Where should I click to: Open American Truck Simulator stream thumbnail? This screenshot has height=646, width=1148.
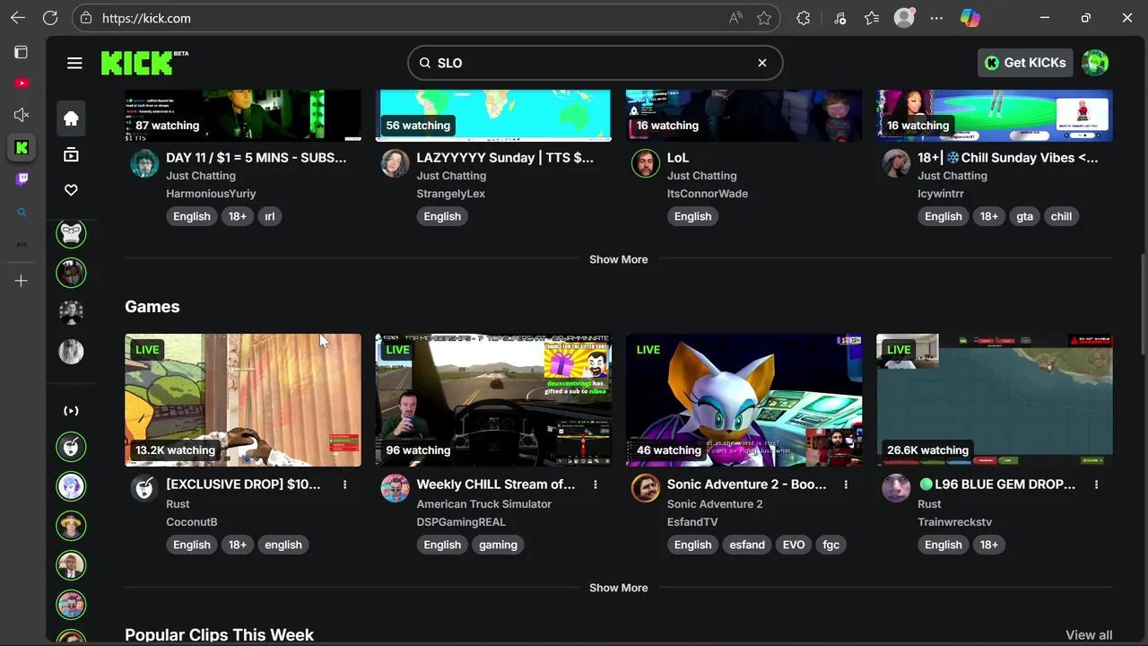[x=493, y=400]
